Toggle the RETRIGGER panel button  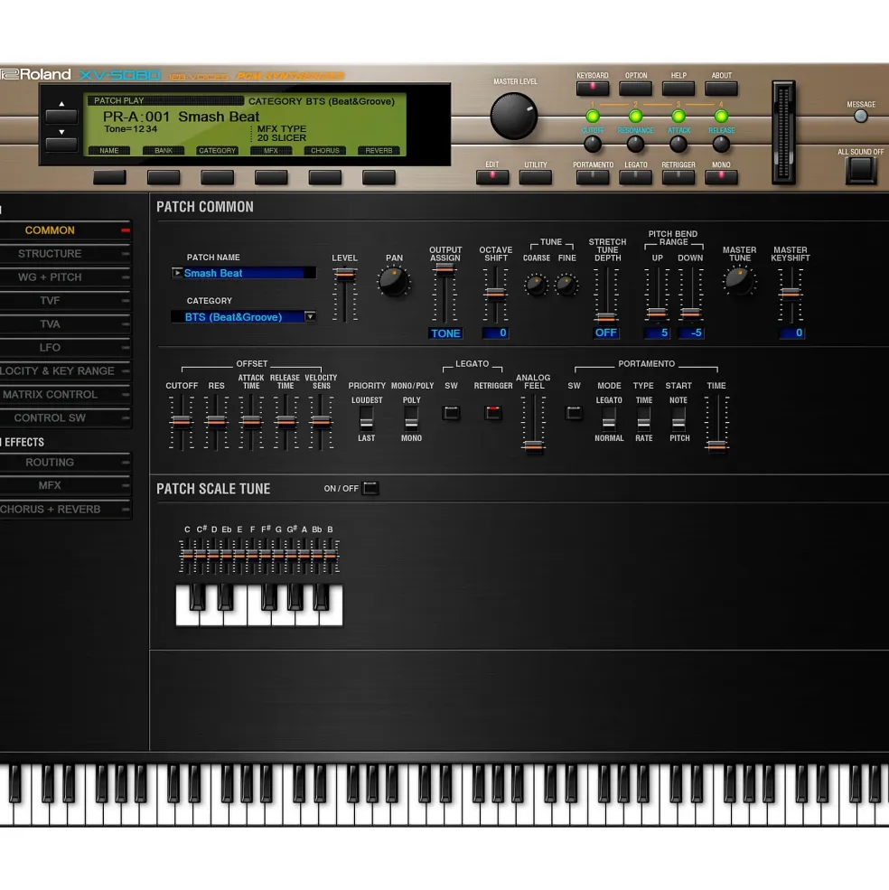(x=678, y=178)
